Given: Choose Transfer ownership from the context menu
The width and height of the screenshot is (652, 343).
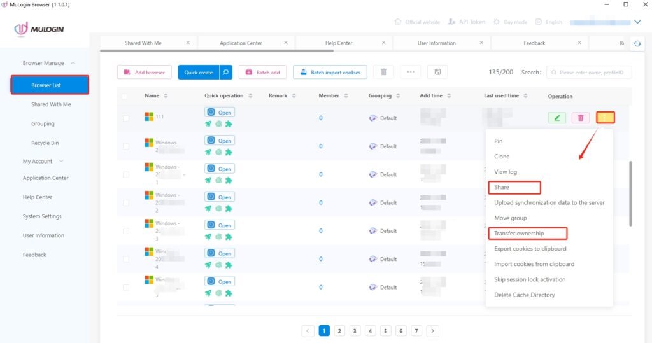Looking at the screenshot, I should pyautogui.click(x=519, y=234).
